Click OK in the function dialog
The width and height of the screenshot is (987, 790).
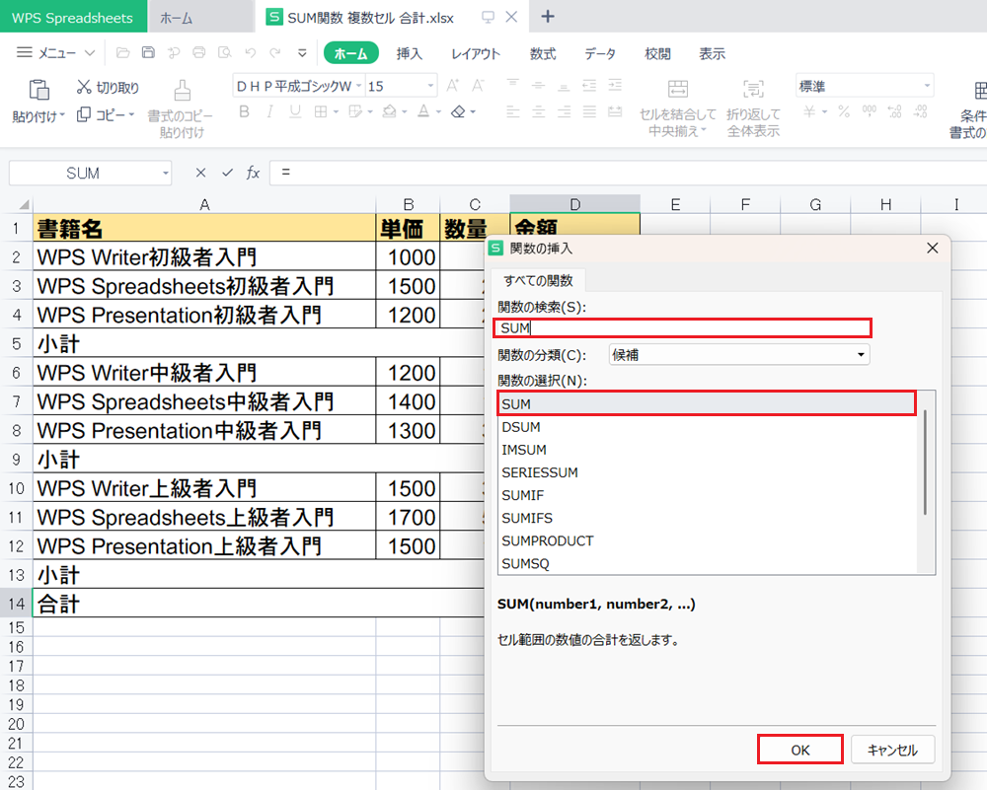click(800, 750)
